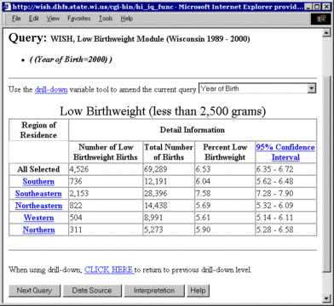This screenshot has height=306, width=334.
Task: Click the All Selected row label
Action: tap(38, 169)
